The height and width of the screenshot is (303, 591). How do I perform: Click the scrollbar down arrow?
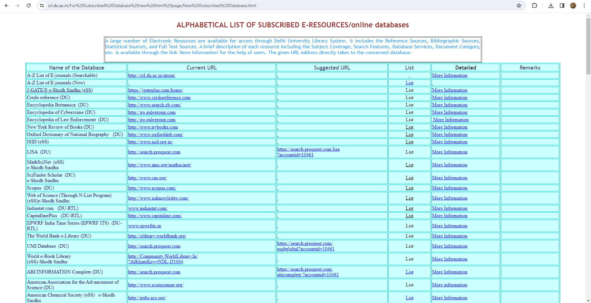coord(588,301)
